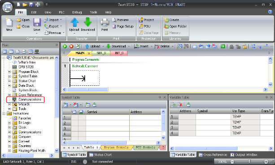The height and width of the screenshot is (165, 275).
Task: Create a new library
Action: tap(171, 20)
